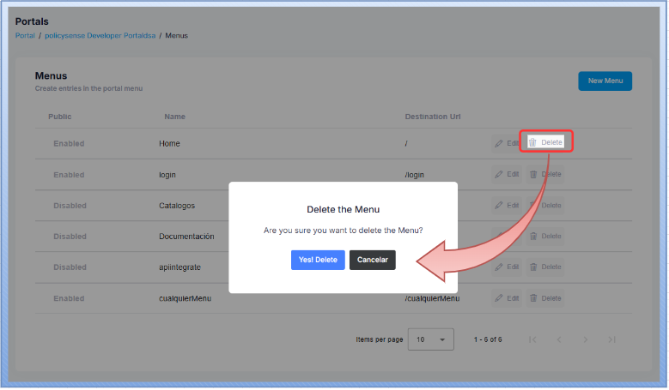Click Delete trash icon for cualquierMenu row
The image size is (669, 390).
tap(532, 298)
